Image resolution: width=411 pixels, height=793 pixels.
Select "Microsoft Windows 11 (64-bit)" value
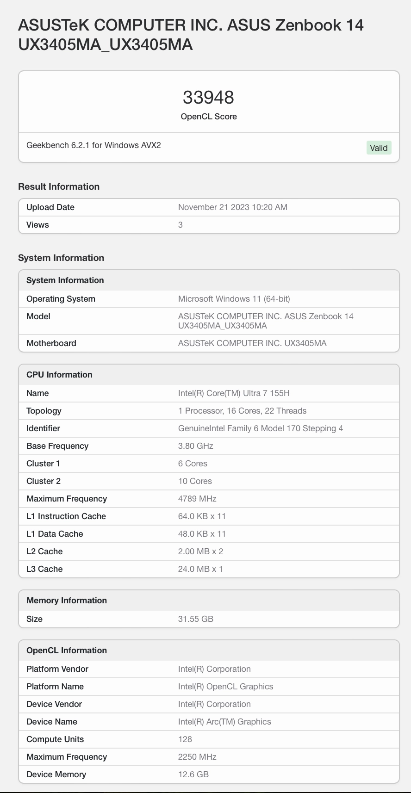tap(234, 299)
